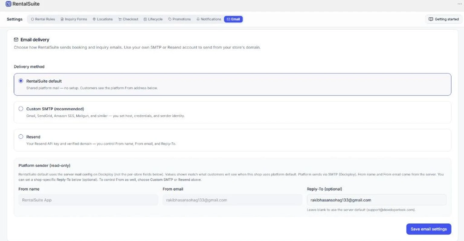The height and width of the screenshot is (241, 464).
Task: Open the Getting started guide
Action: [x=444, y=19]
